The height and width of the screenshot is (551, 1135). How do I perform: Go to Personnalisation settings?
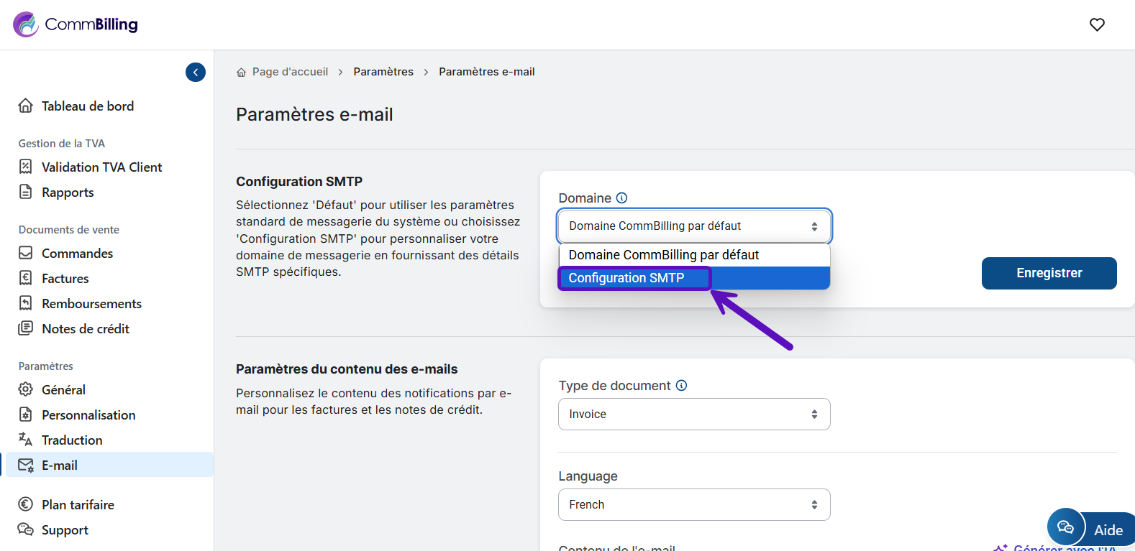(88, 415)
